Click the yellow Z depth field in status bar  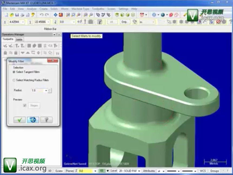[x=86, y=171]
